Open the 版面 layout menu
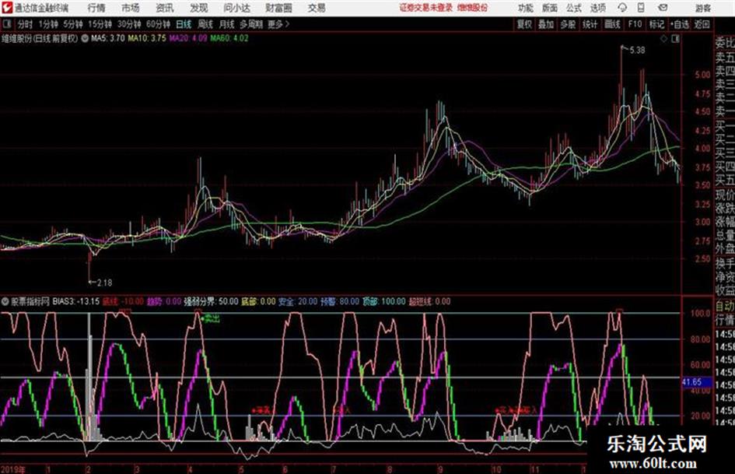Viewport: 735px width, 474px height. pos(549,8)
